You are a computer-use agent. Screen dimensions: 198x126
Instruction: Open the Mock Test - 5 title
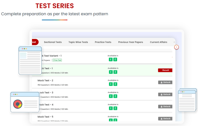[45, 117]
